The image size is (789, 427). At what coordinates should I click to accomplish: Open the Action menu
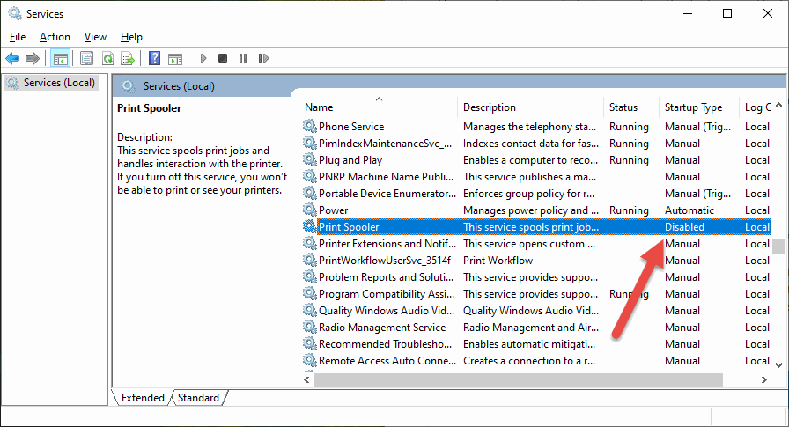click(x=55, y=37)
